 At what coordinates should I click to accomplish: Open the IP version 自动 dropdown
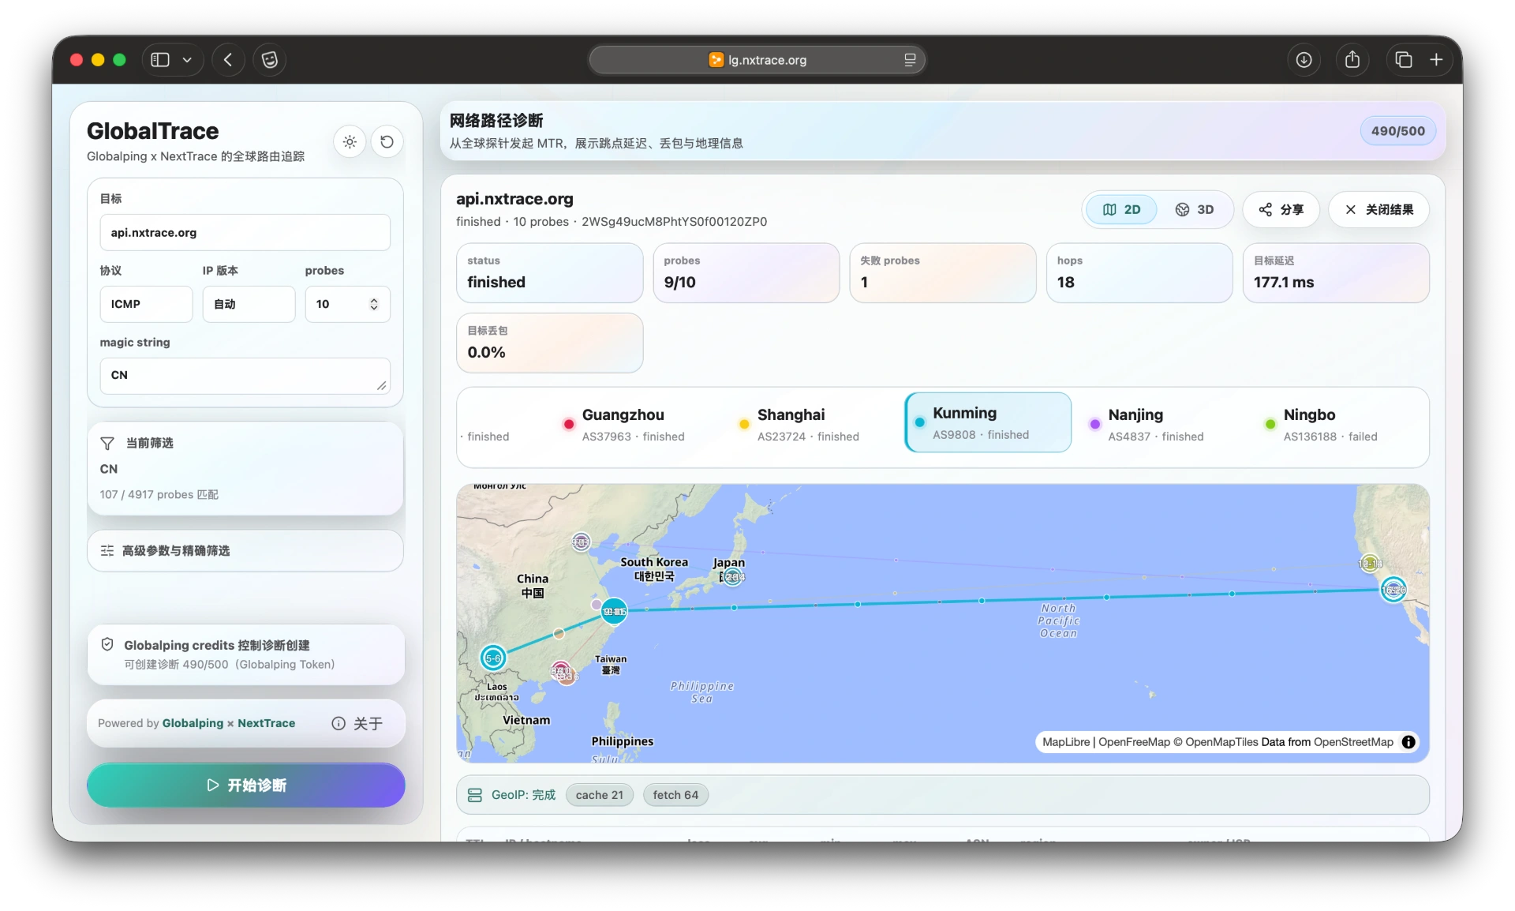(249, 304)
